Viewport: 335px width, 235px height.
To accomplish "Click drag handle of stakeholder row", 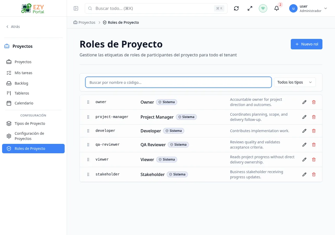I will 88,174.
